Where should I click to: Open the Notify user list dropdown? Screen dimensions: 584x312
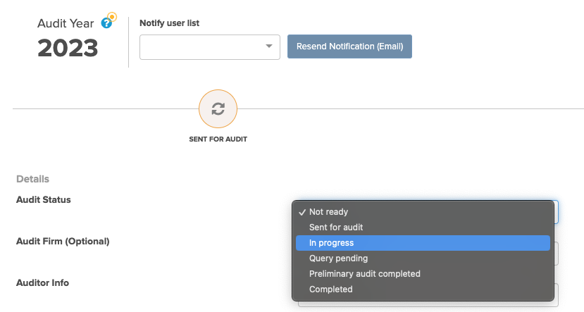(x=210, y=47)
